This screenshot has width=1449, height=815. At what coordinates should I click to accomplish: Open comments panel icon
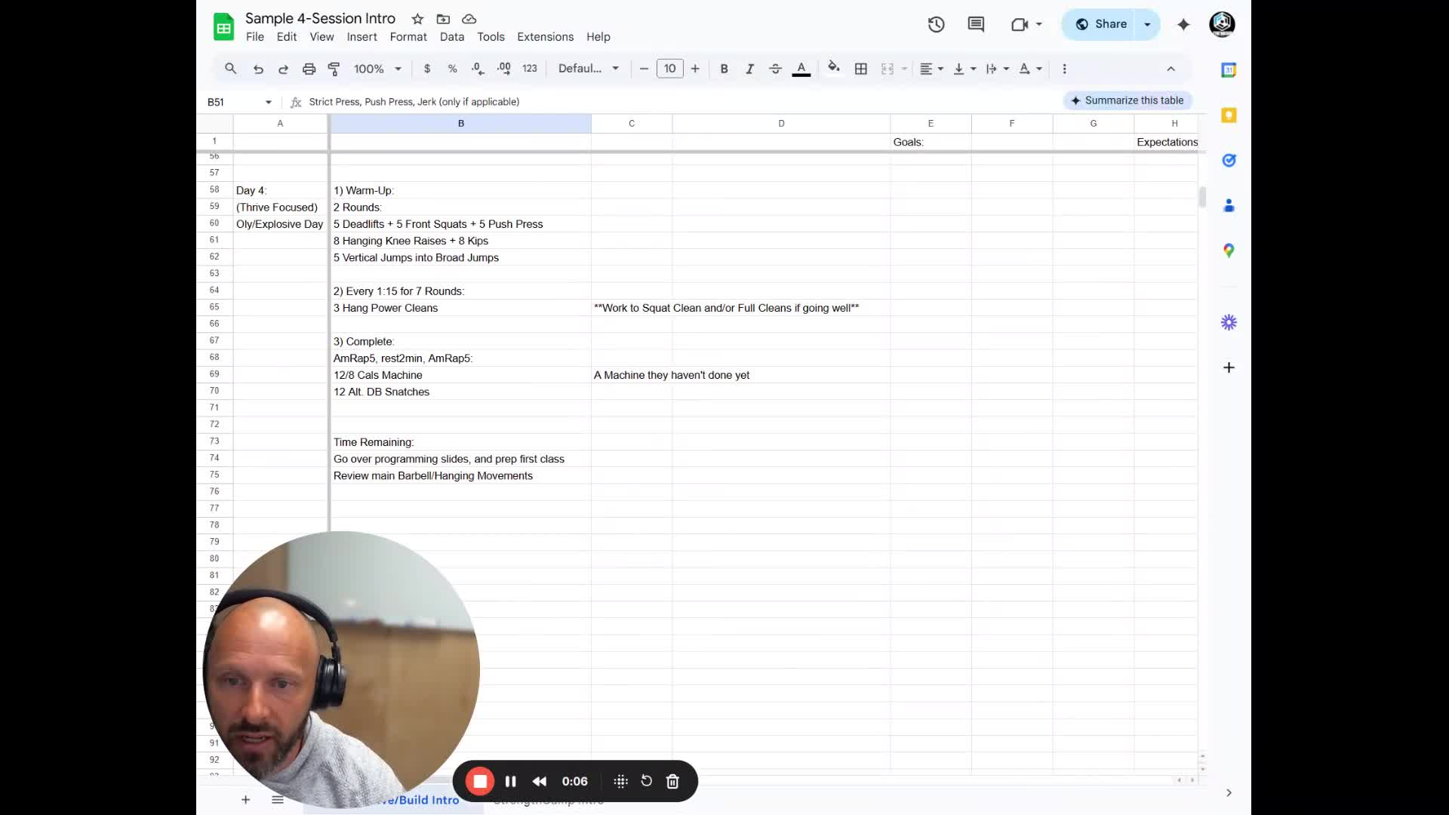pos(976,24)
